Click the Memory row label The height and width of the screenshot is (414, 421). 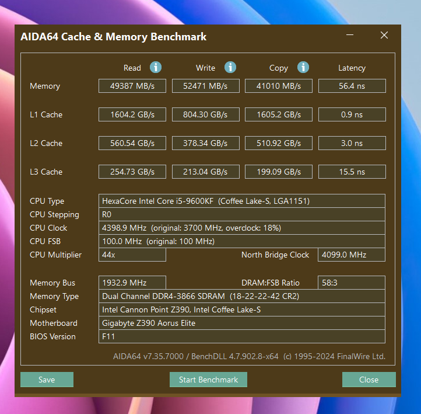click(45, 86)
